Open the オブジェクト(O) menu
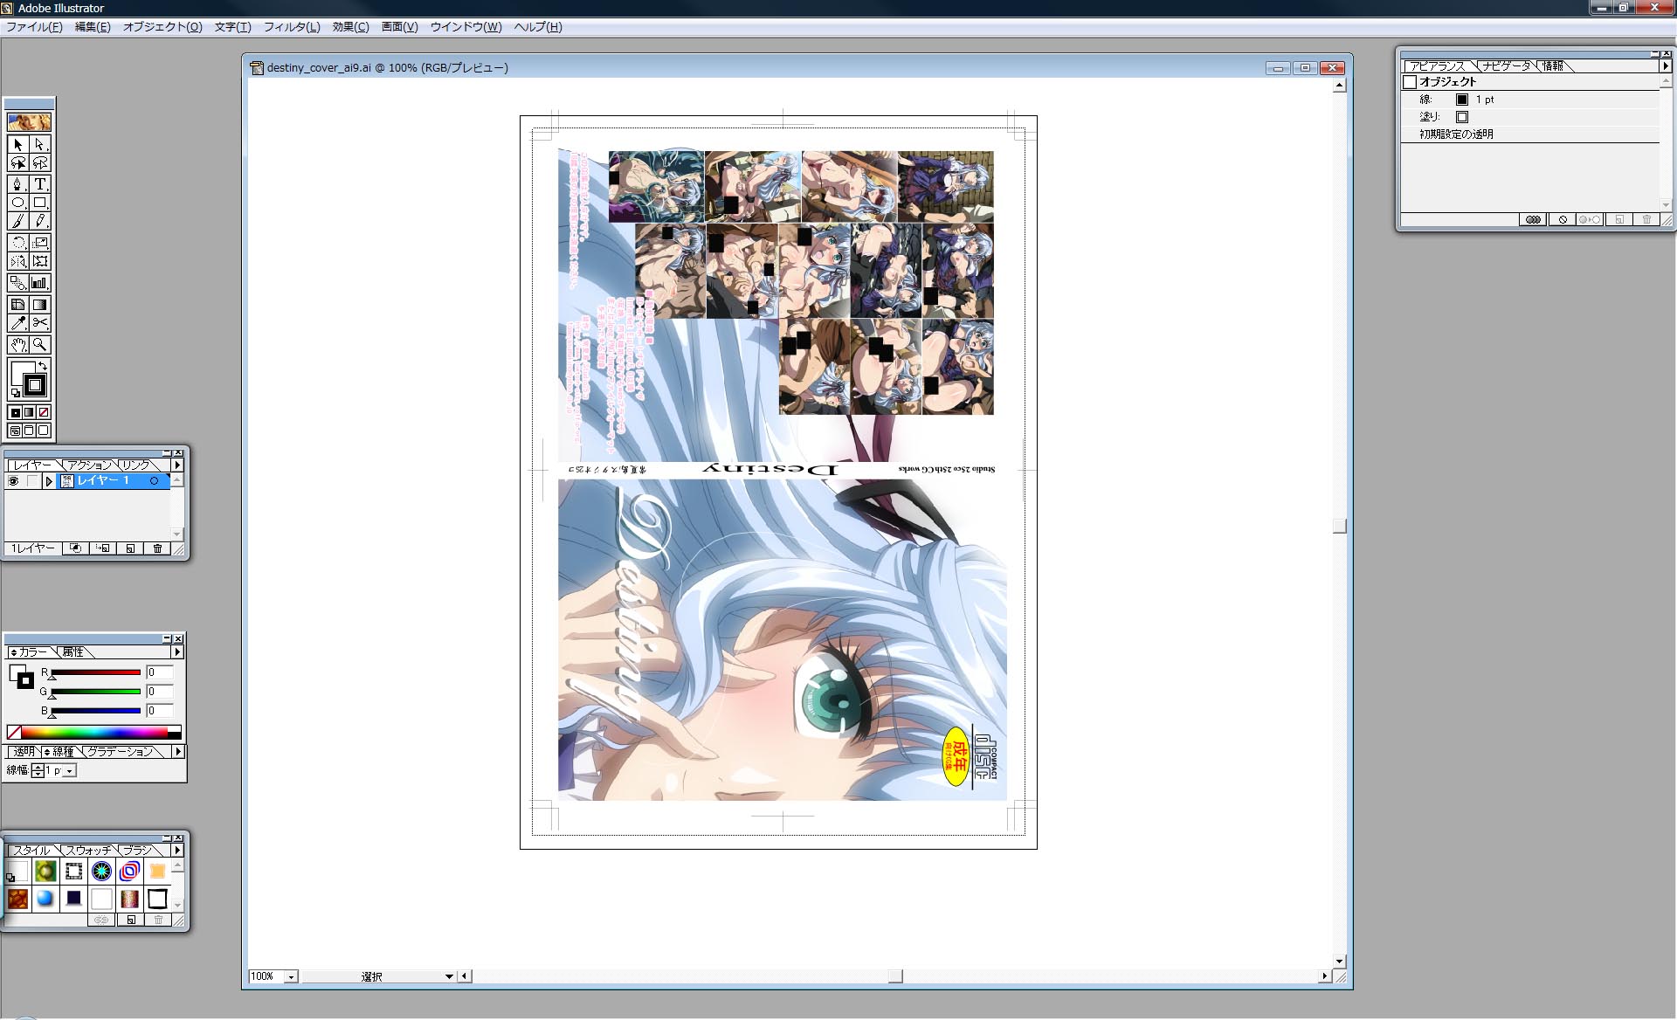This screenshot has width=1677, height=1020. (162, 27)
